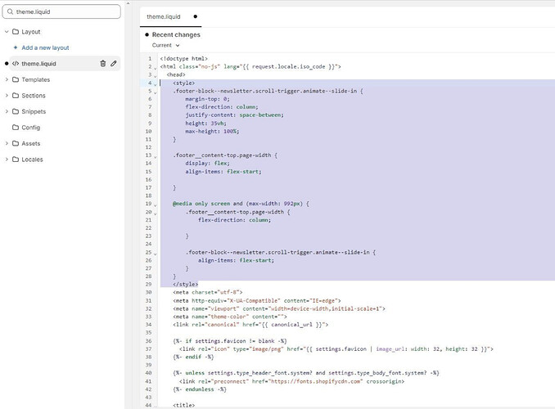Viewport: 555px width, 409px height.
Task: Expand the Locales folder
Action: coord(7,160)
